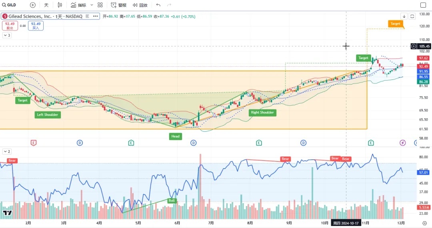Click the green E earnings marker after 11月
This screenshot has height=228, width=432.
coord(371,143)
